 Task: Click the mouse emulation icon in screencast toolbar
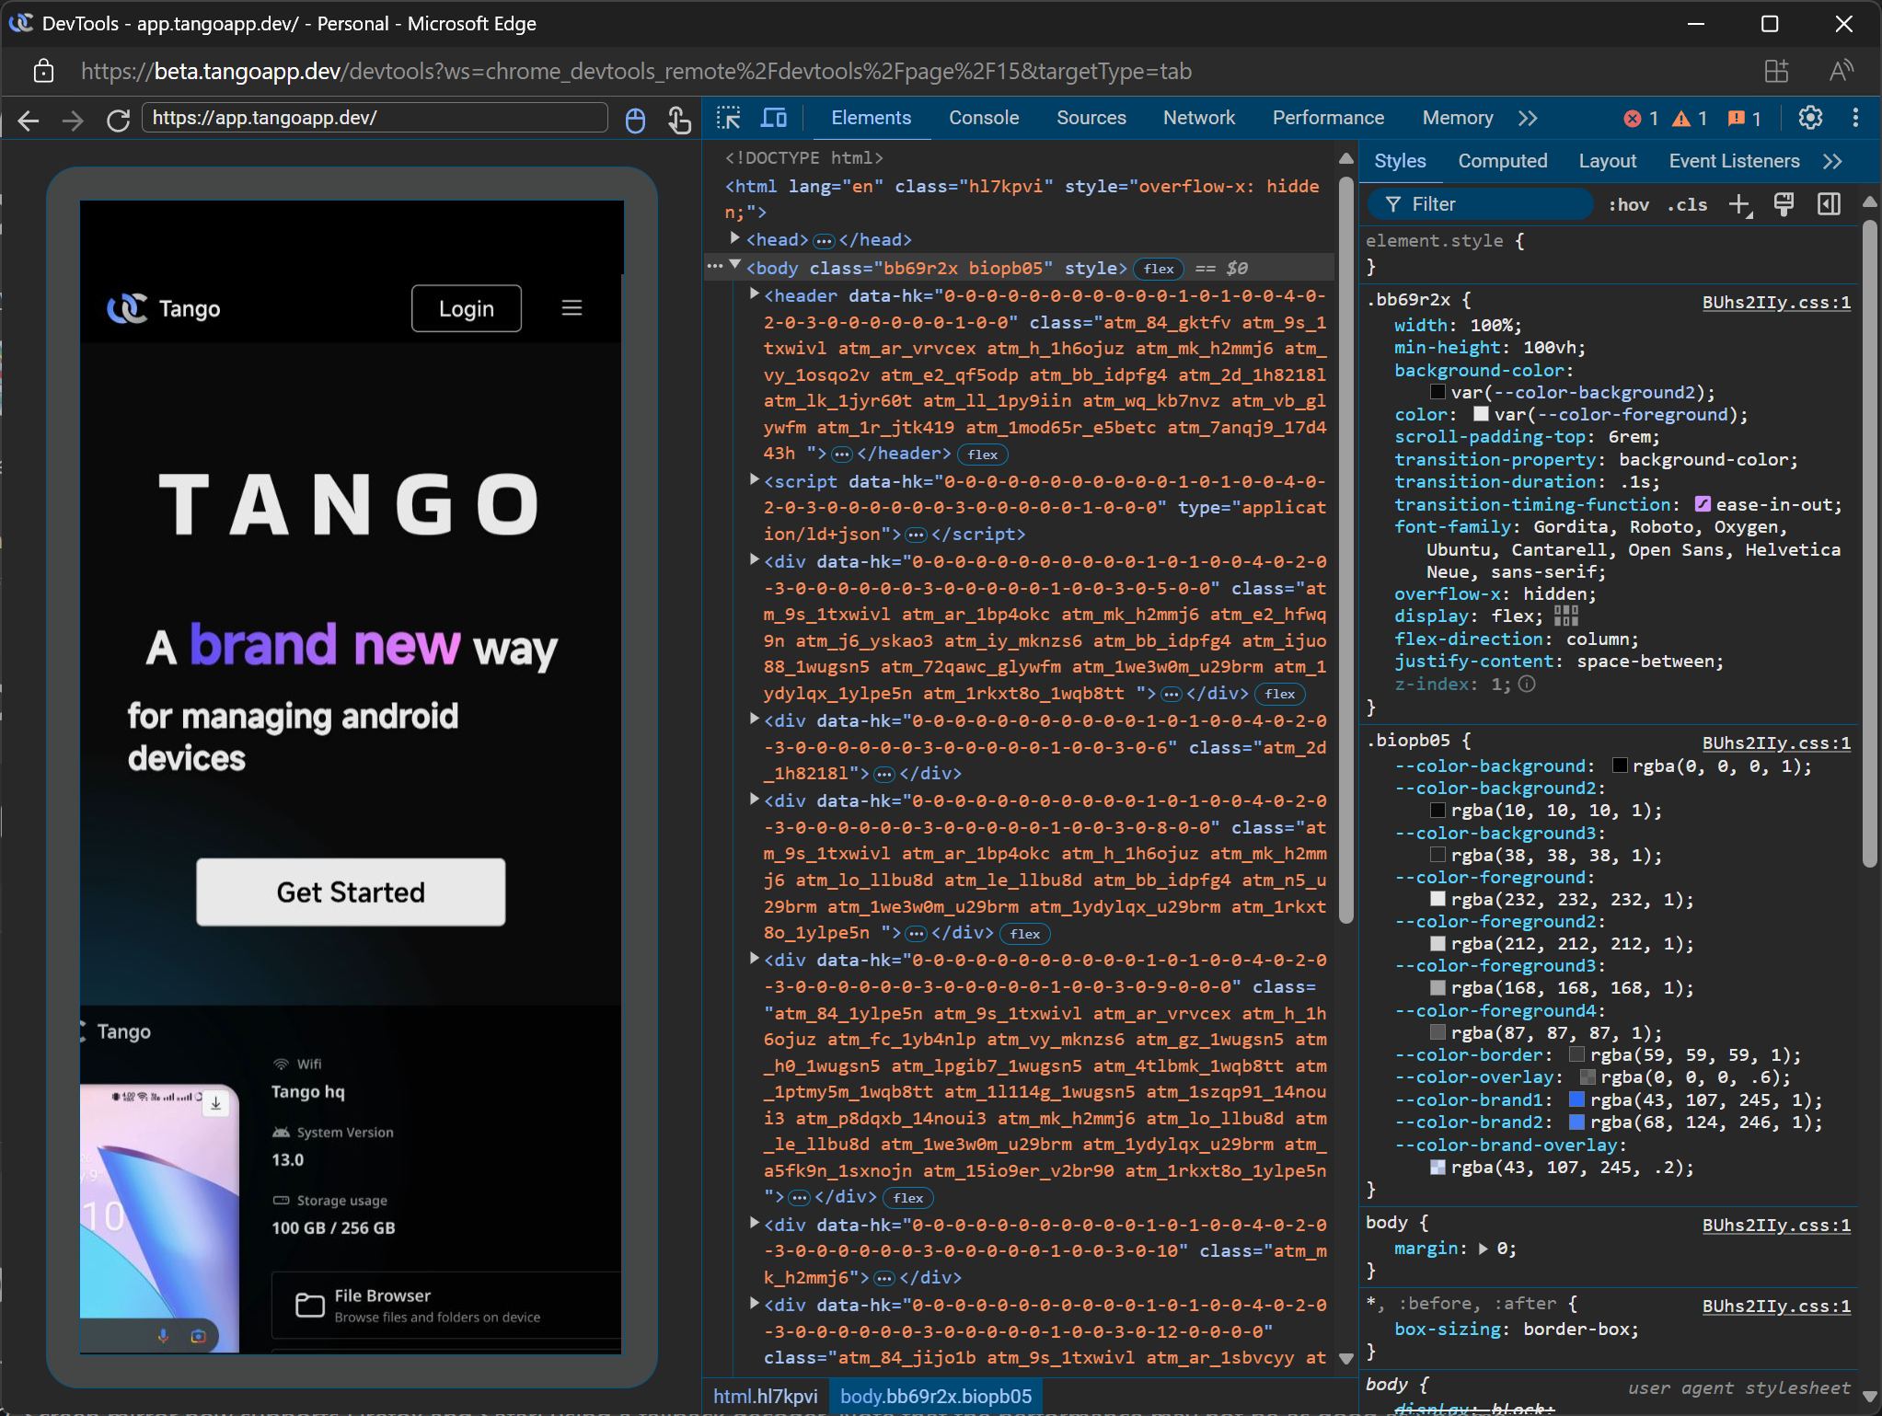click(x=635, y=121)
